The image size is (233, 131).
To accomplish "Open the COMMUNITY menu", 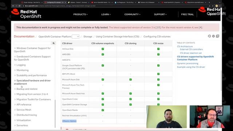I will [x=132, y=15].
